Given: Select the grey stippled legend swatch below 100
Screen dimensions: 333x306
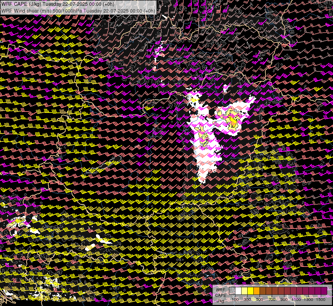Looking at the screenshot, I should coord(232,291).
